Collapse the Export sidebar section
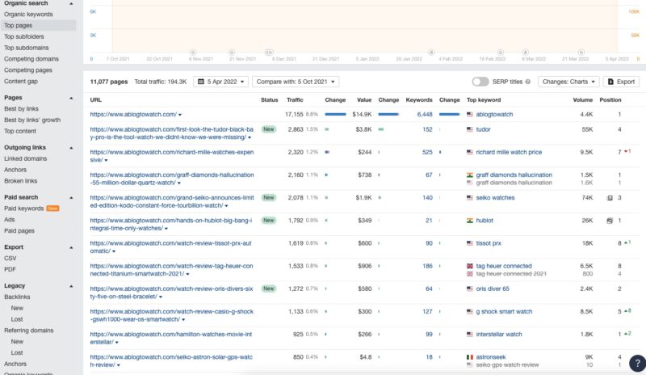 click(71, 247)
